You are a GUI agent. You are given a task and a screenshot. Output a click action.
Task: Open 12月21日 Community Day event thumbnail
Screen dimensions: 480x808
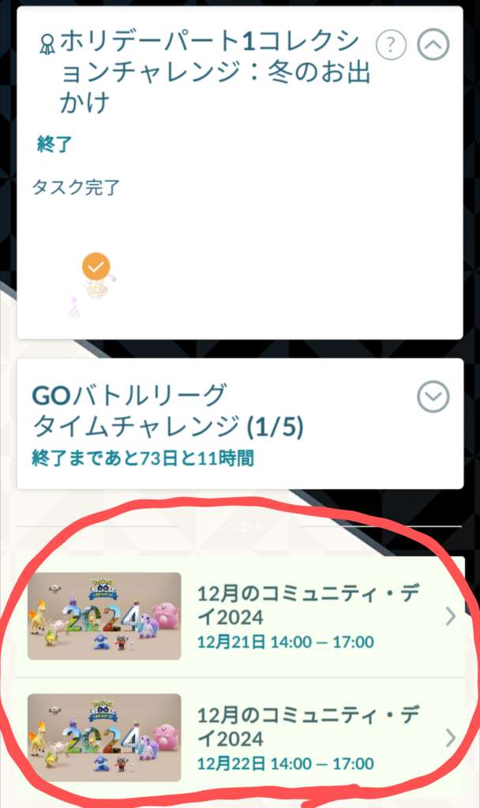(104, 615)
